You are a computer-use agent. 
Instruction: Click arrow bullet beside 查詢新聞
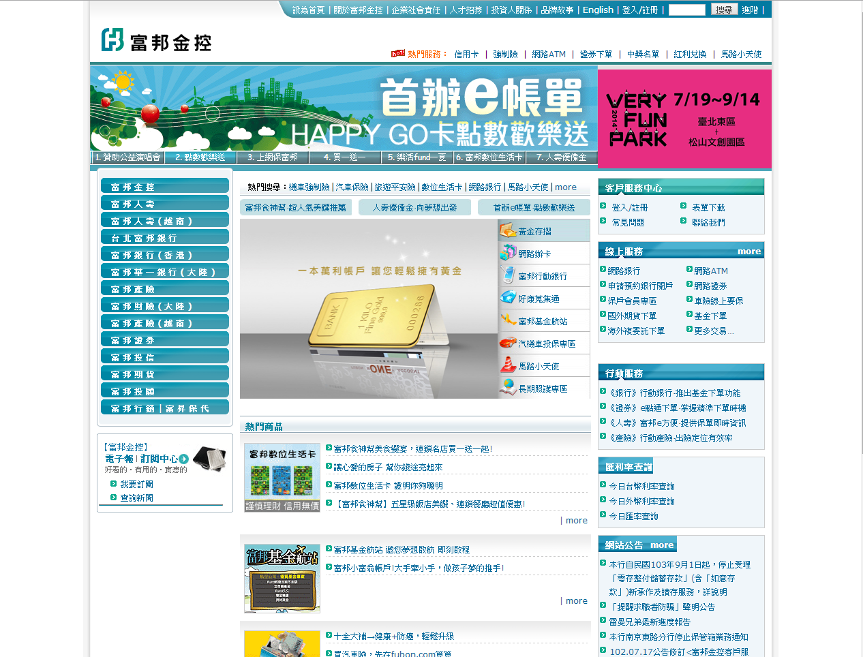tap(114, 497)
